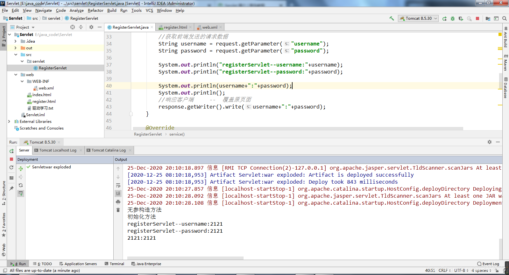Collapse the Servlet project root node
Screen dimensions: 509x275
(x=10, y=34)
